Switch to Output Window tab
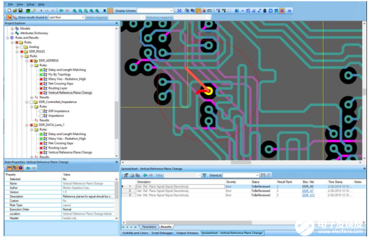Image resolution: width=368 pixels, height=239 pixels. (187, 233)
